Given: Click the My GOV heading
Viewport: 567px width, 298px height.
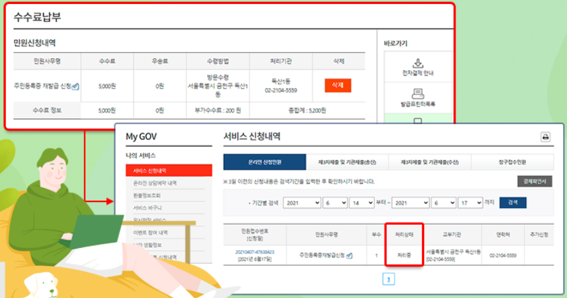Looking at the screenshot, I should (x=141, y=137).
